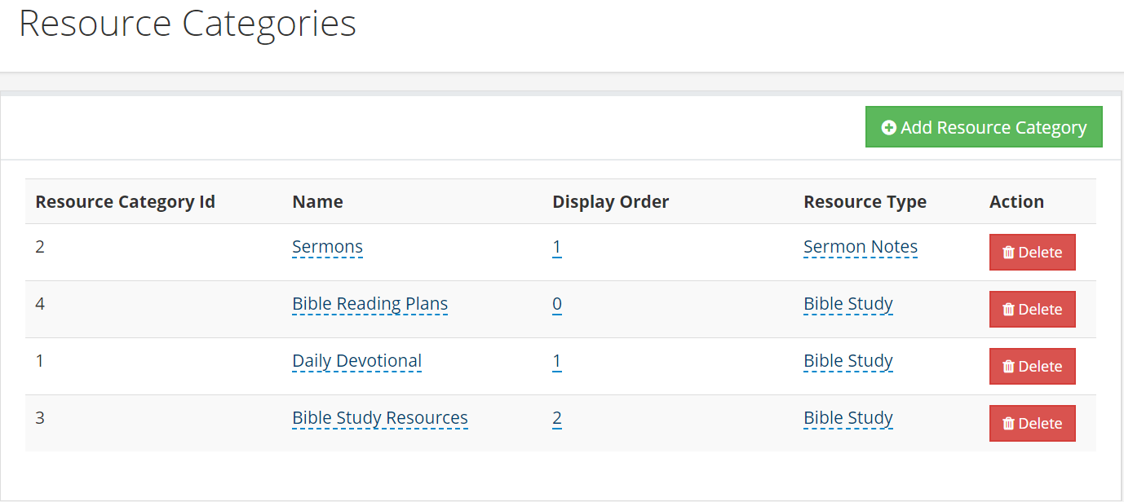
Task: Open the Bible Reading Plans category link
Action: 370,303
